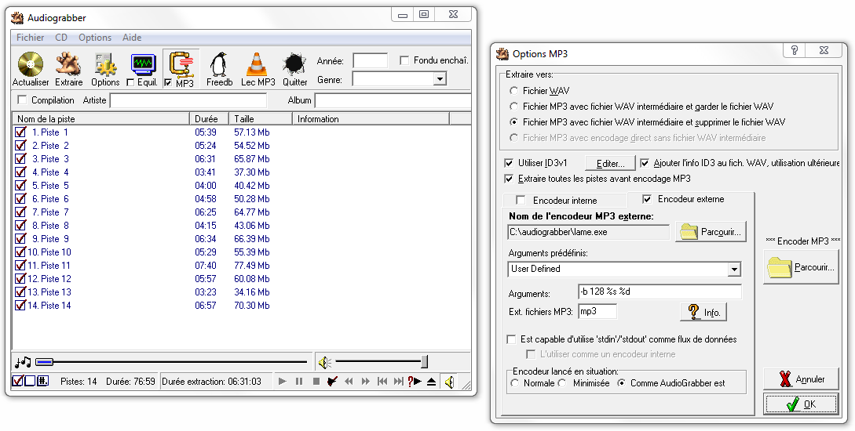Enable the Fondu enchaî. checkbox
This screenshot has width=855, height=431.
404,60
